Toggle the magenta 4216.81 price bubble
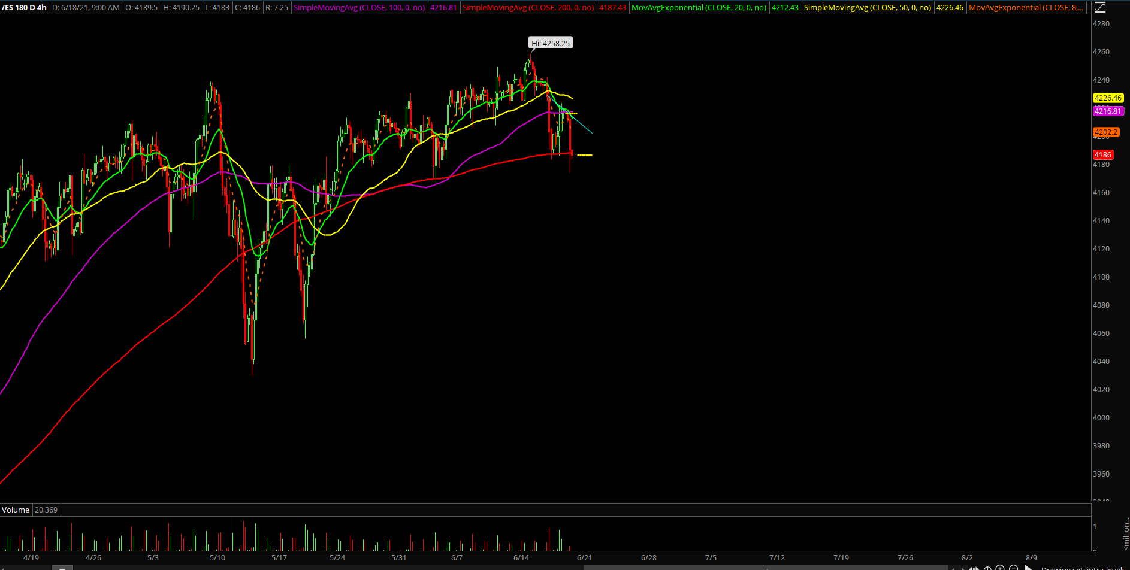This screenshot has width=1130, height=570. (1108, 111)
